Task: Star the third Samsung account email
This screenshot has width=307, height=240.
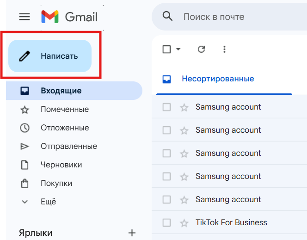Action: pos(184,154)
